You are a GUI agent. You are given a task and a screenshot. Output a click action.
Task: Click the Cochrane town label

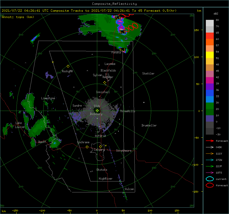coord(83,142)
